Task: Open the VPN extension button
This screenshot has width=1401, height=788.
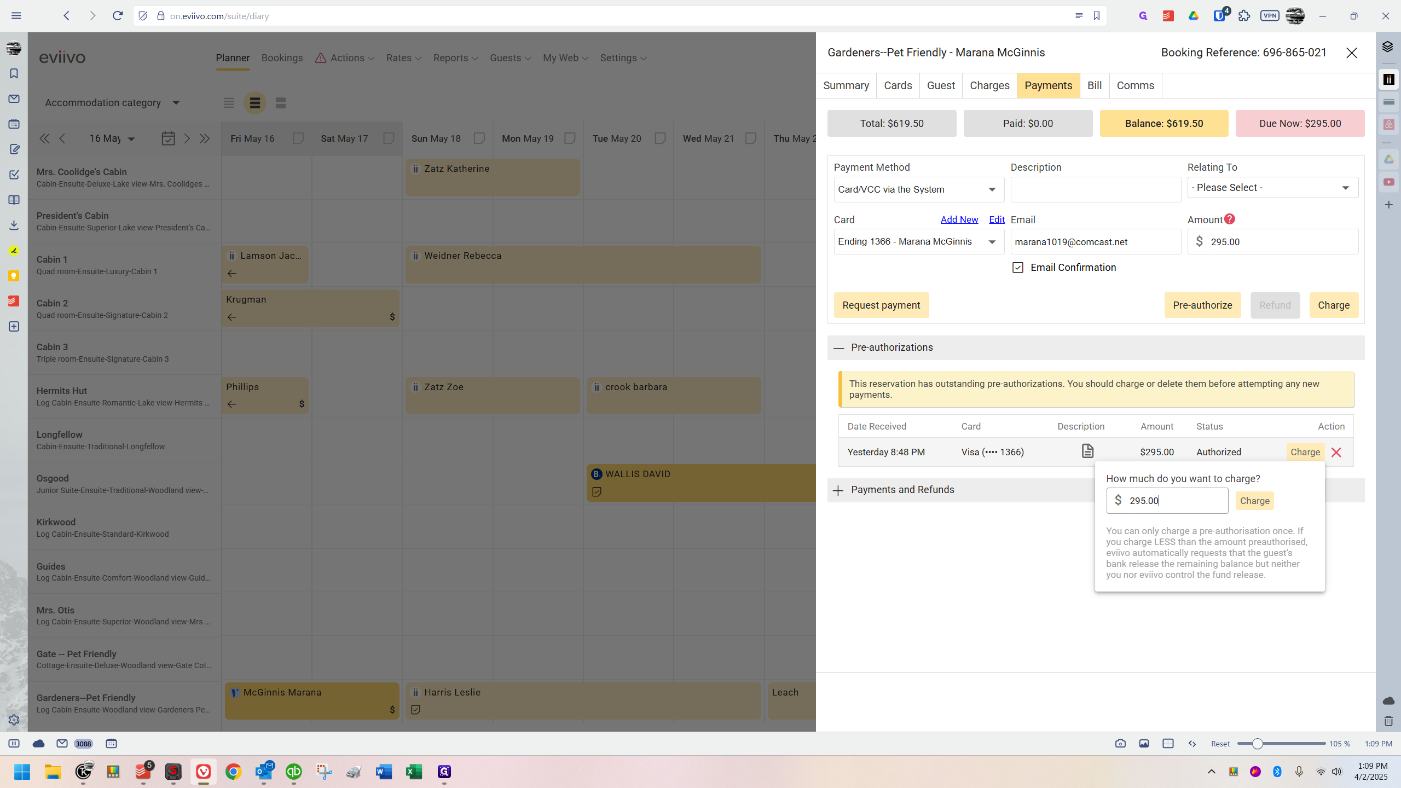Action: (x=1270, y=16)
